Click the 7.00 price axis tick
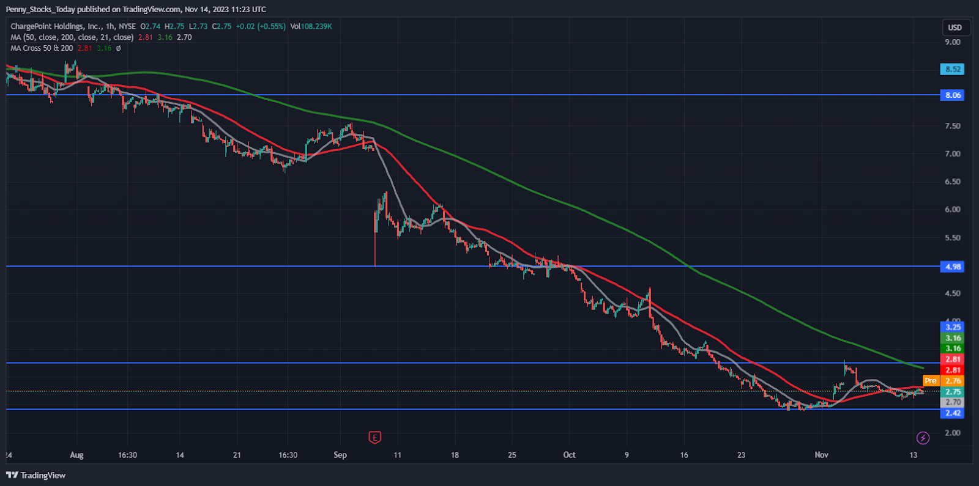This screenshot has height=486, width=979. pyautogui.click(x=953, y=153)
